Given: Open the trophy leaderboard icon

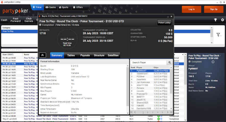Looking at the screenshot, I should (x=215, y=20).
